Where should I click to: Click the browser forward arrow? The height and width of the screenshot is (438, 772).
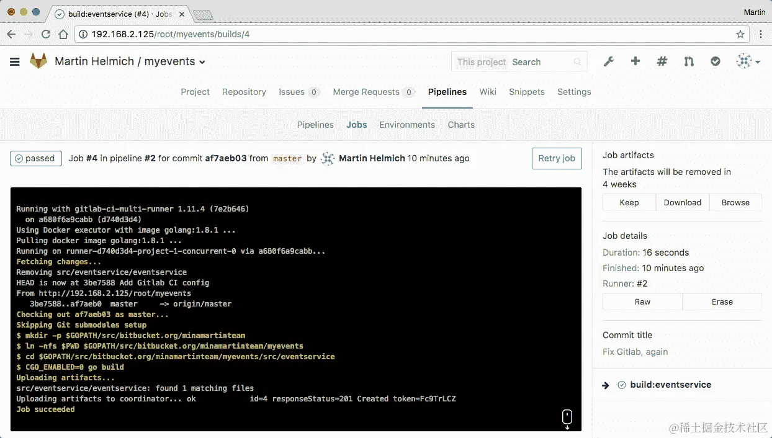coord(29,34)
